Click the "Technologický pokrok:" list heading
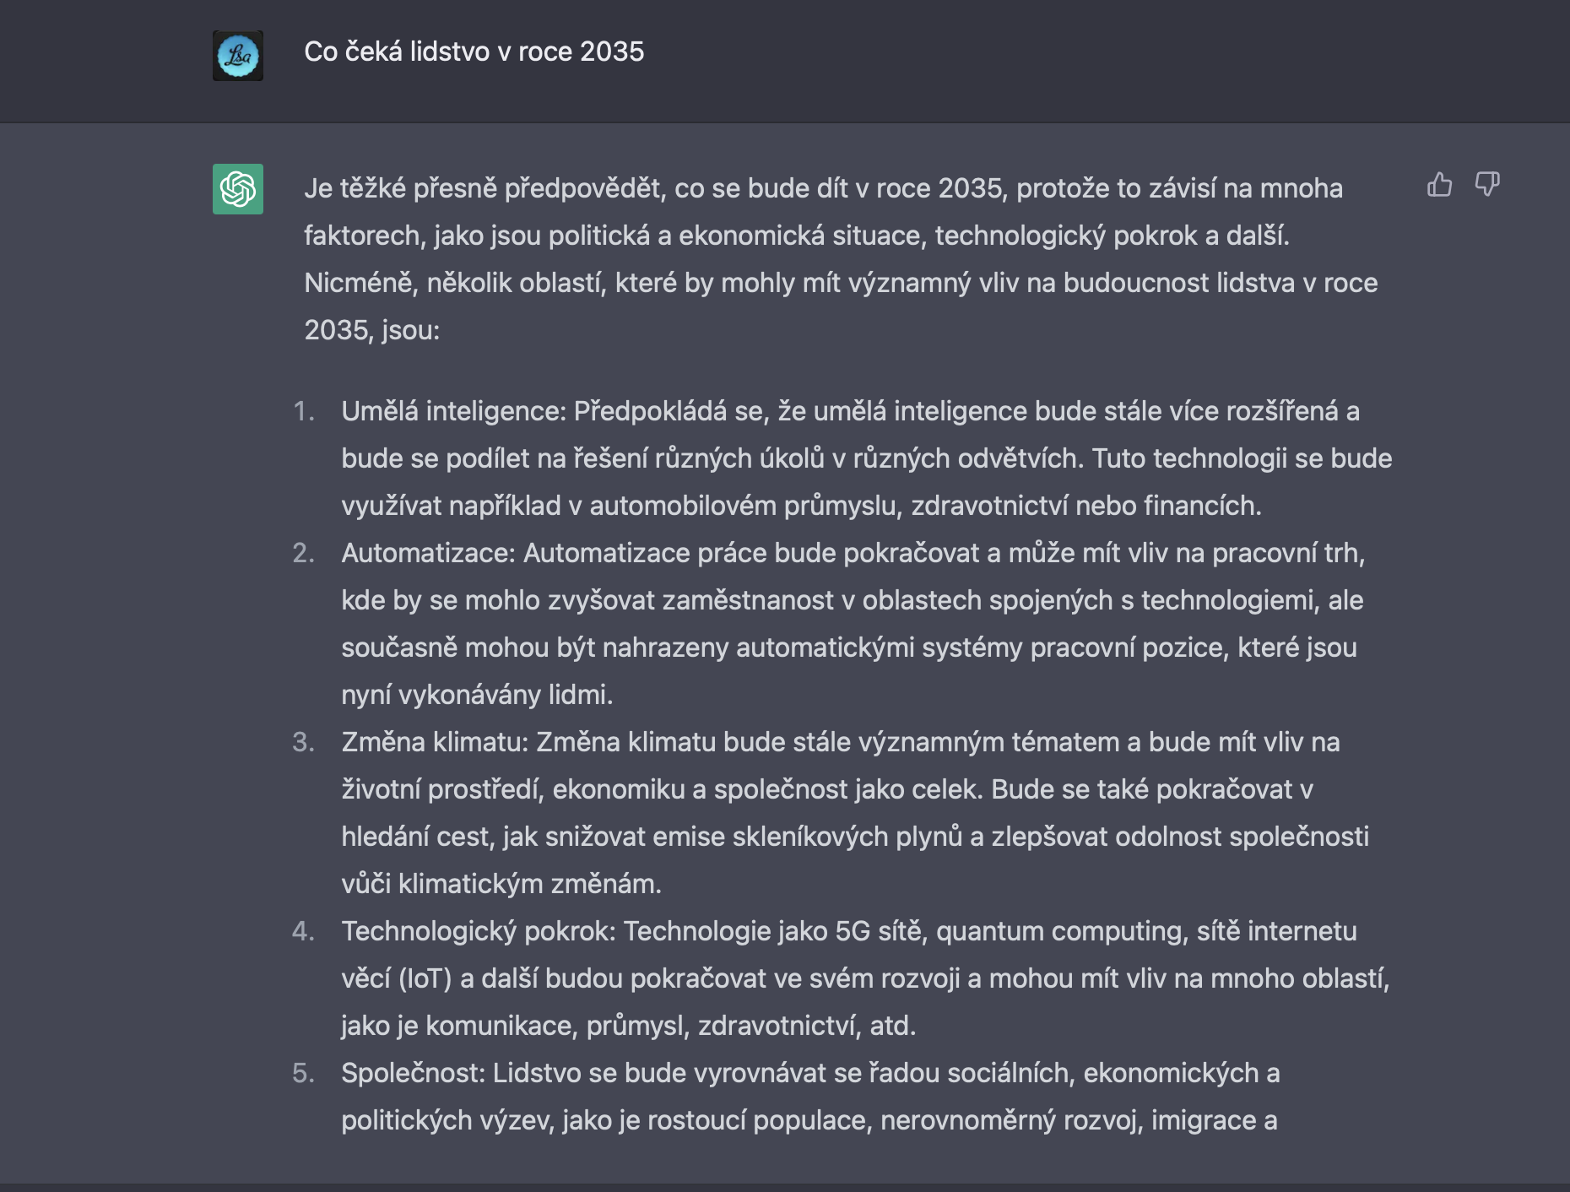 [x=479, y=931]
